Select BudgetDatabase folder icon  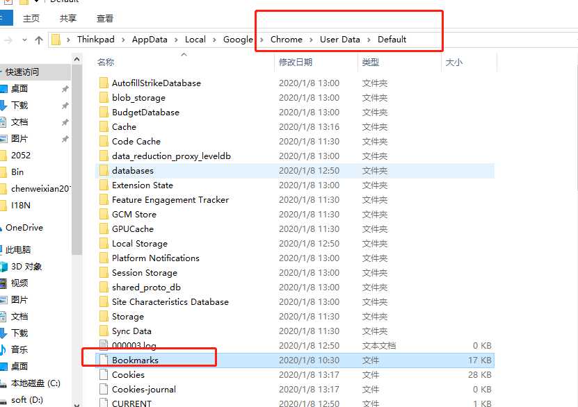[104, 113]
